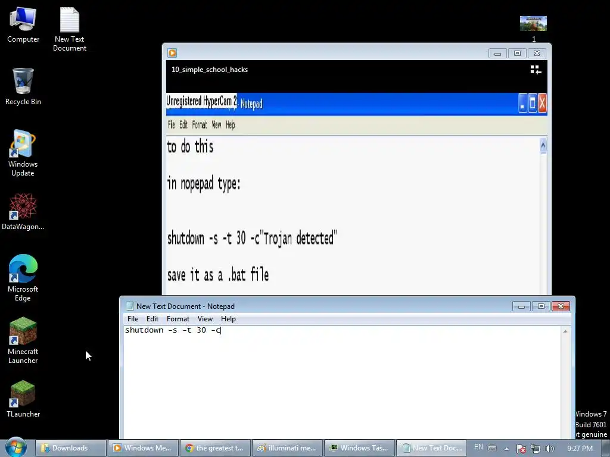Click the New Text Doc taskbar button
Image resolution: width=610 pixels, height=457 pixels.
432,448
